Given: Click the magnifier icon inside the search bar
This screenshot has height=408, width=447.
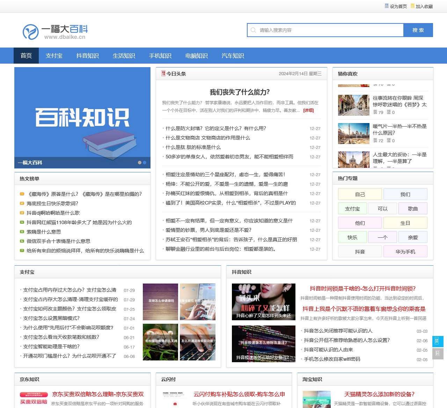Looking at the screenshot, I should click(253, 30).
